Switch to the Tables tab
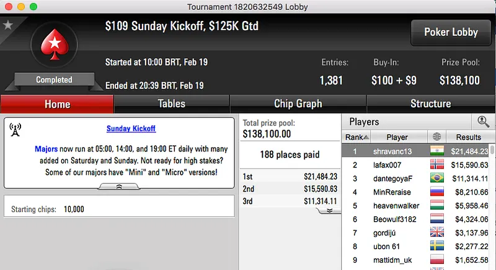The width and height of the screenshot is (496, 270). (172, 104)
